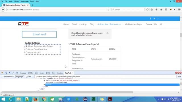Open the Bookmarks menu

point(24,1)
